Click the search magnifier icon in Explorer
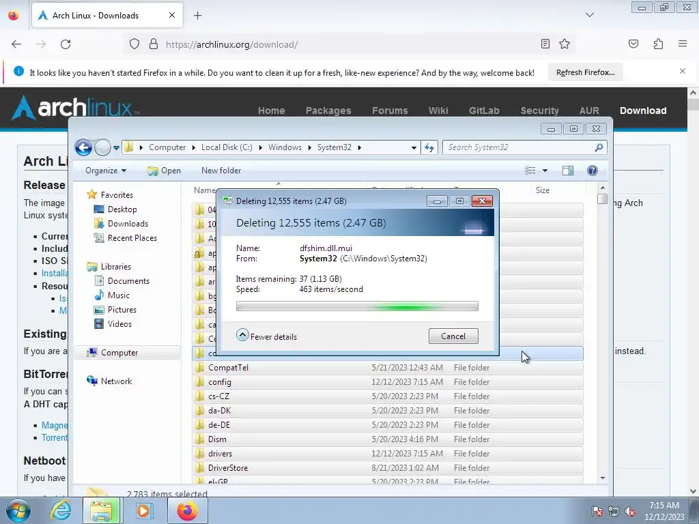Screen dimensions: 699x524 coord(599,147)
